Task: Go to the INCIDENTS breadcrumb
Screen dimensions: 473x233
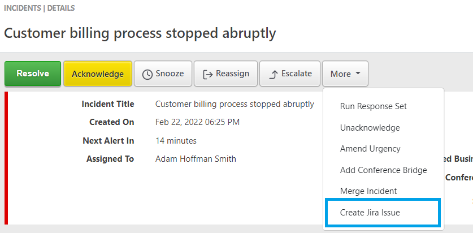Action: 23,8
